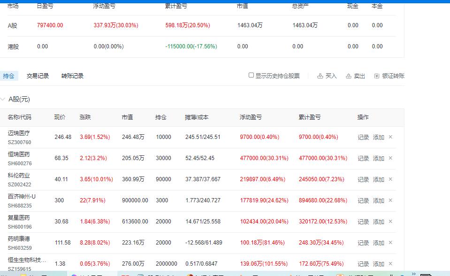Collapse the A股(元) section
The width and height of the screenshot is (450, 276).
coord(3,100)
